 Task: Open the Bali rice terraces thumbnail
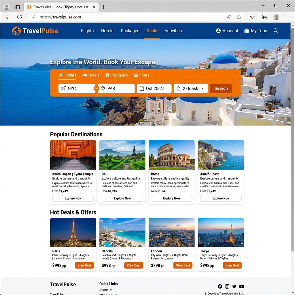coord(122,155)
